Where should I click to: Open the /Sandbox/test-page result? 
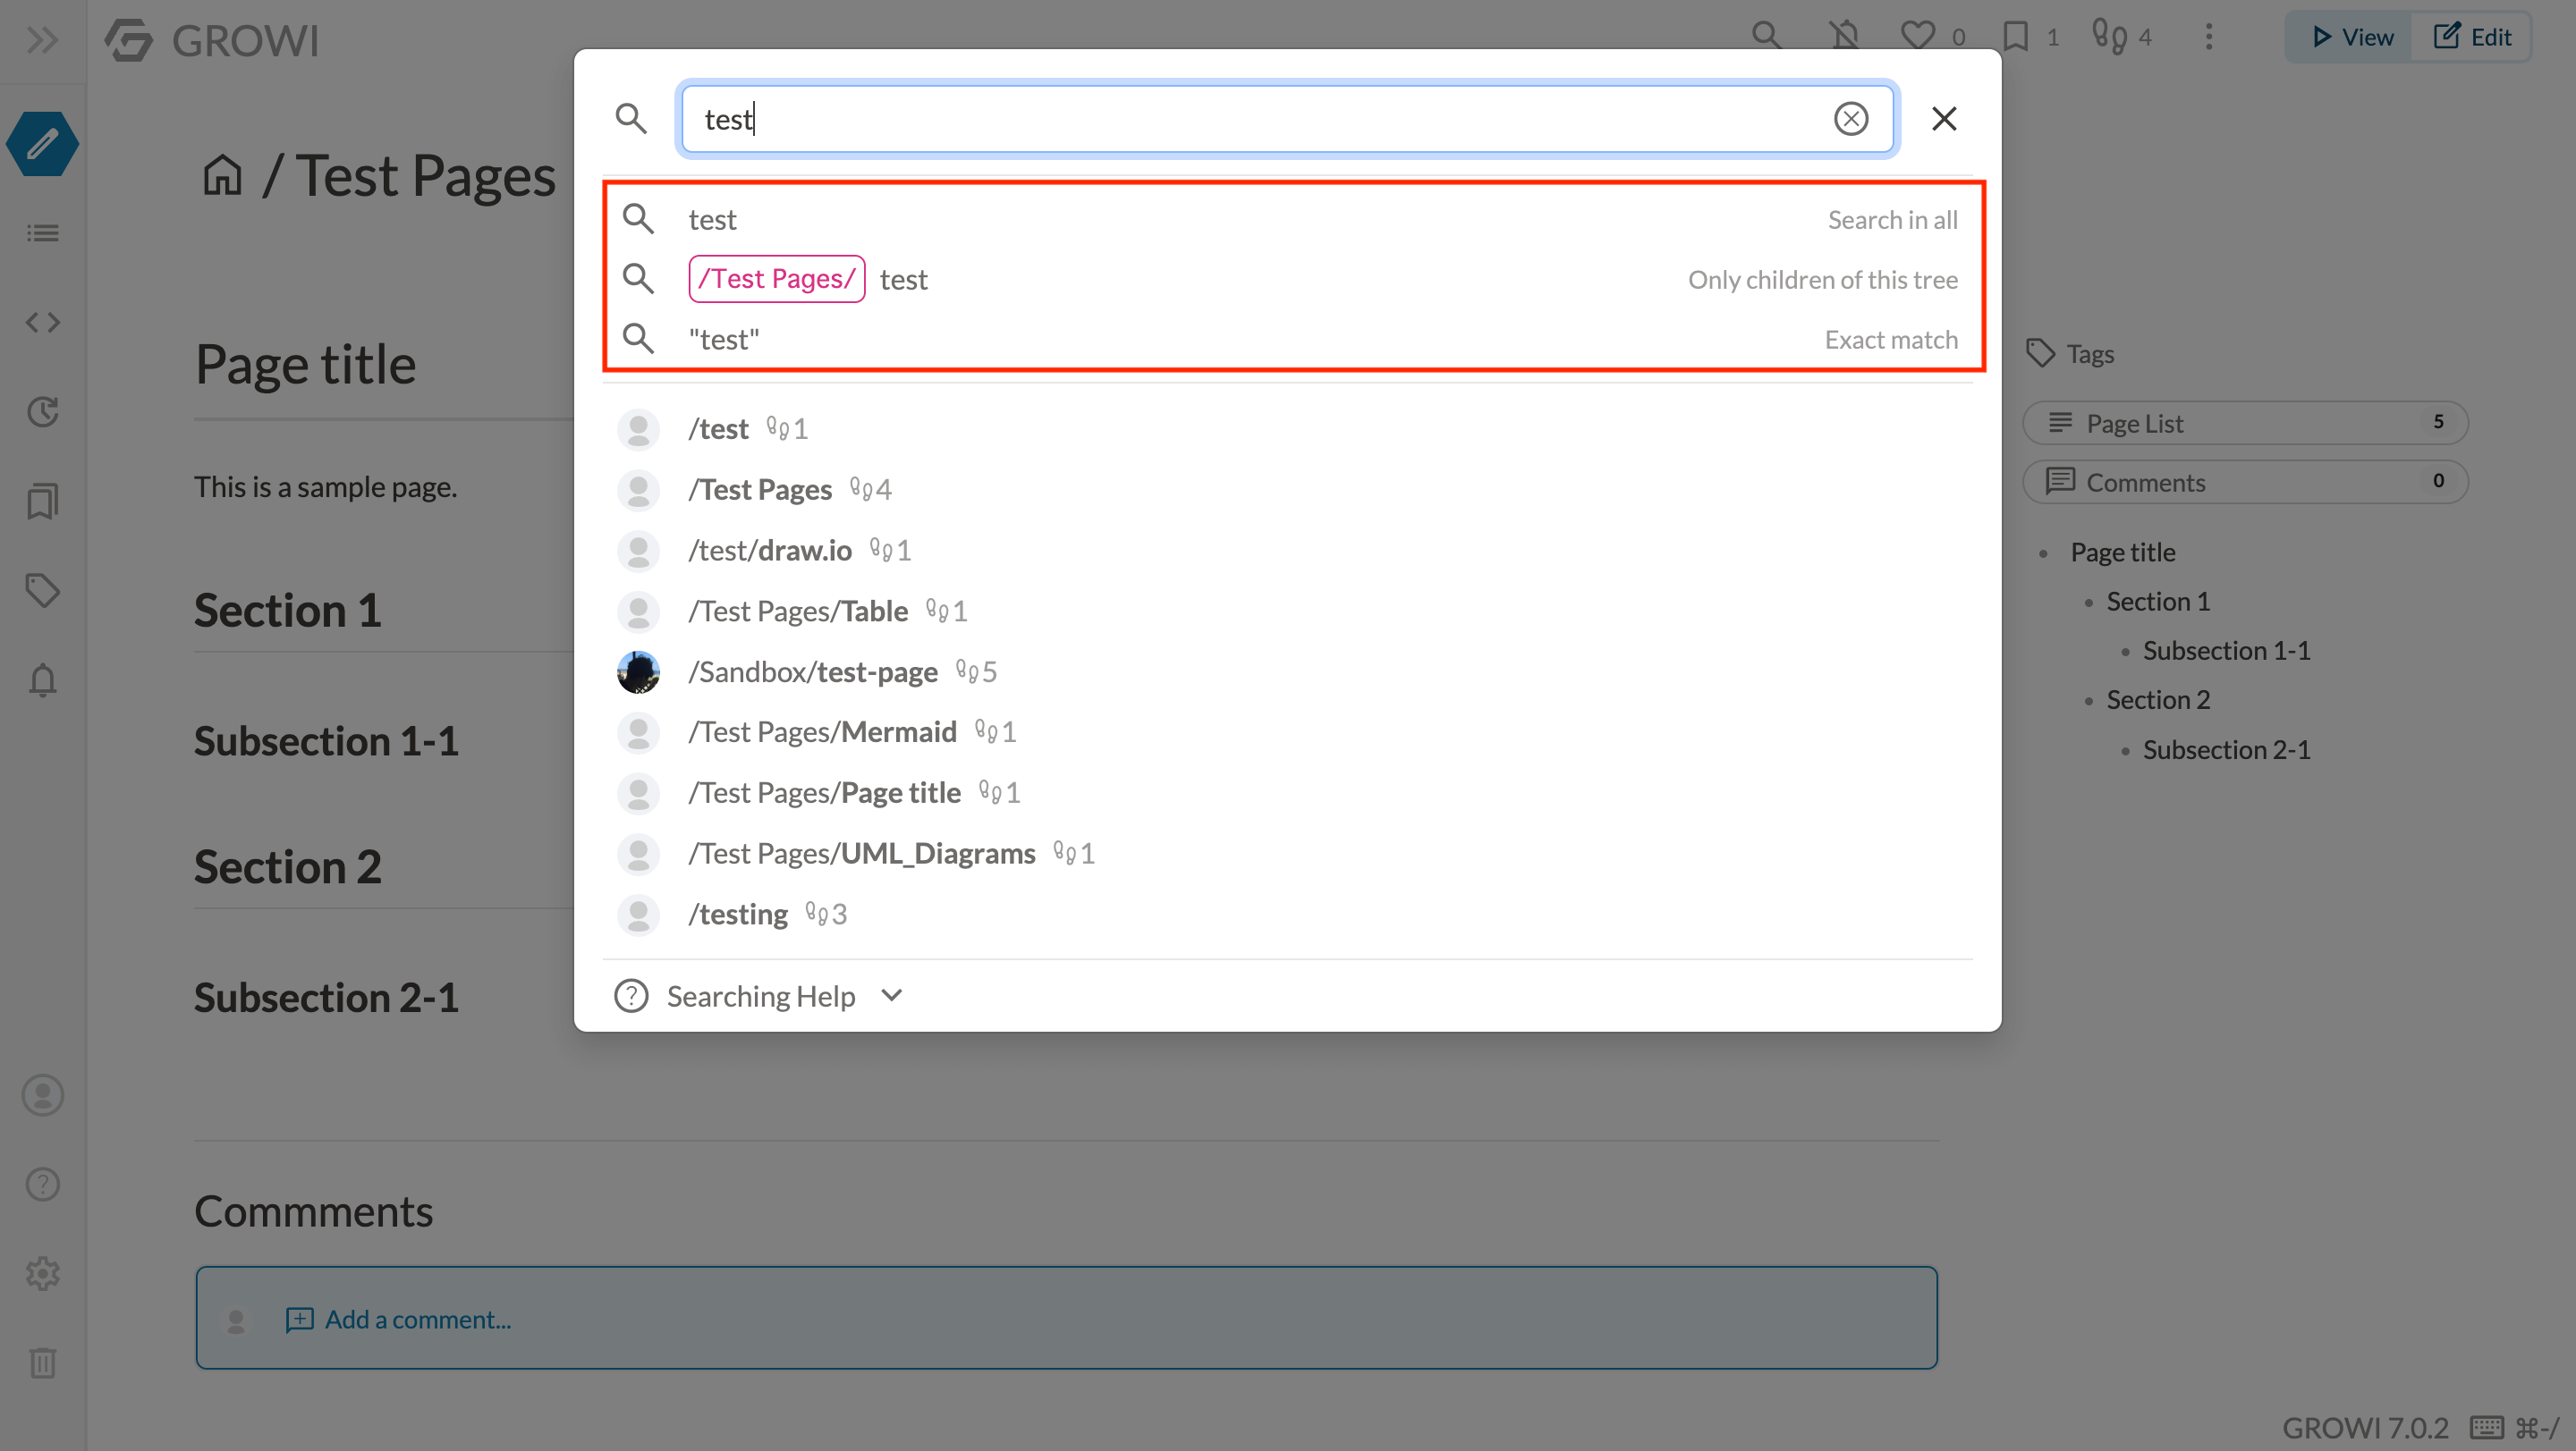(x=812, y=671)
